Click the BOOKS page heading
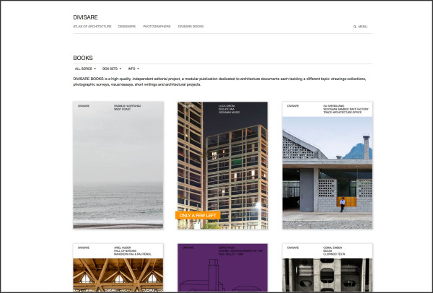This screenshot has height=293, width=433. pyautogui.click(x=83, y=58)
